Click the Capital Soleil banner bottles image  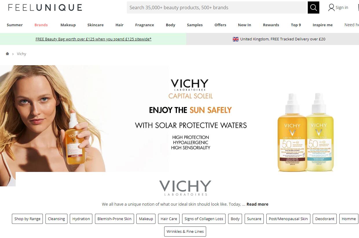(x=306, y=133)
